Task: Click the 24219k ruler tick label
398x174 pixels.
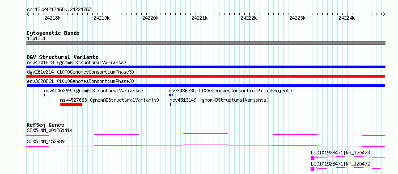Action: pos(102,18)
